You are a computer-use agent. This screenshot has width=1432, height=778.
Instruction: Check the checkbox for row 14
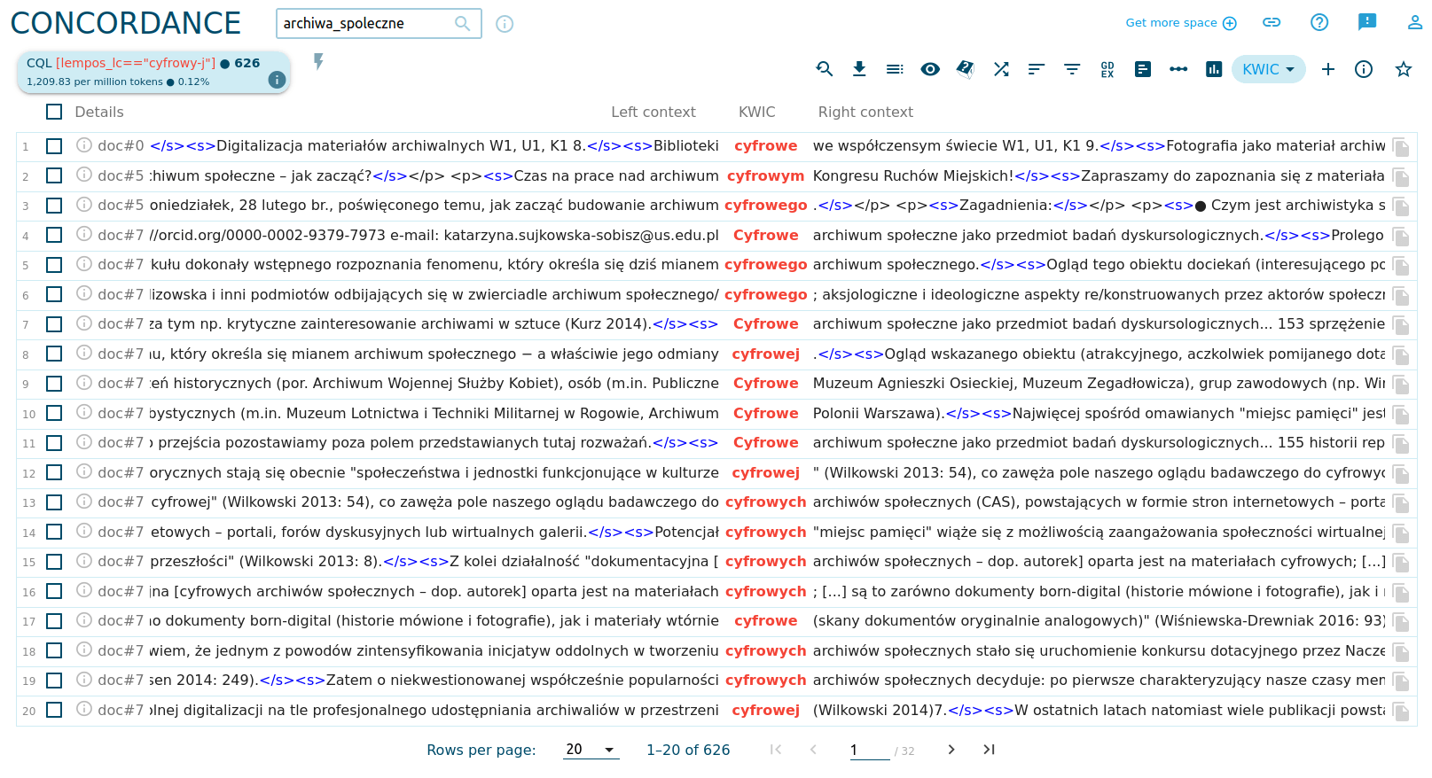(x=54, y=532)
